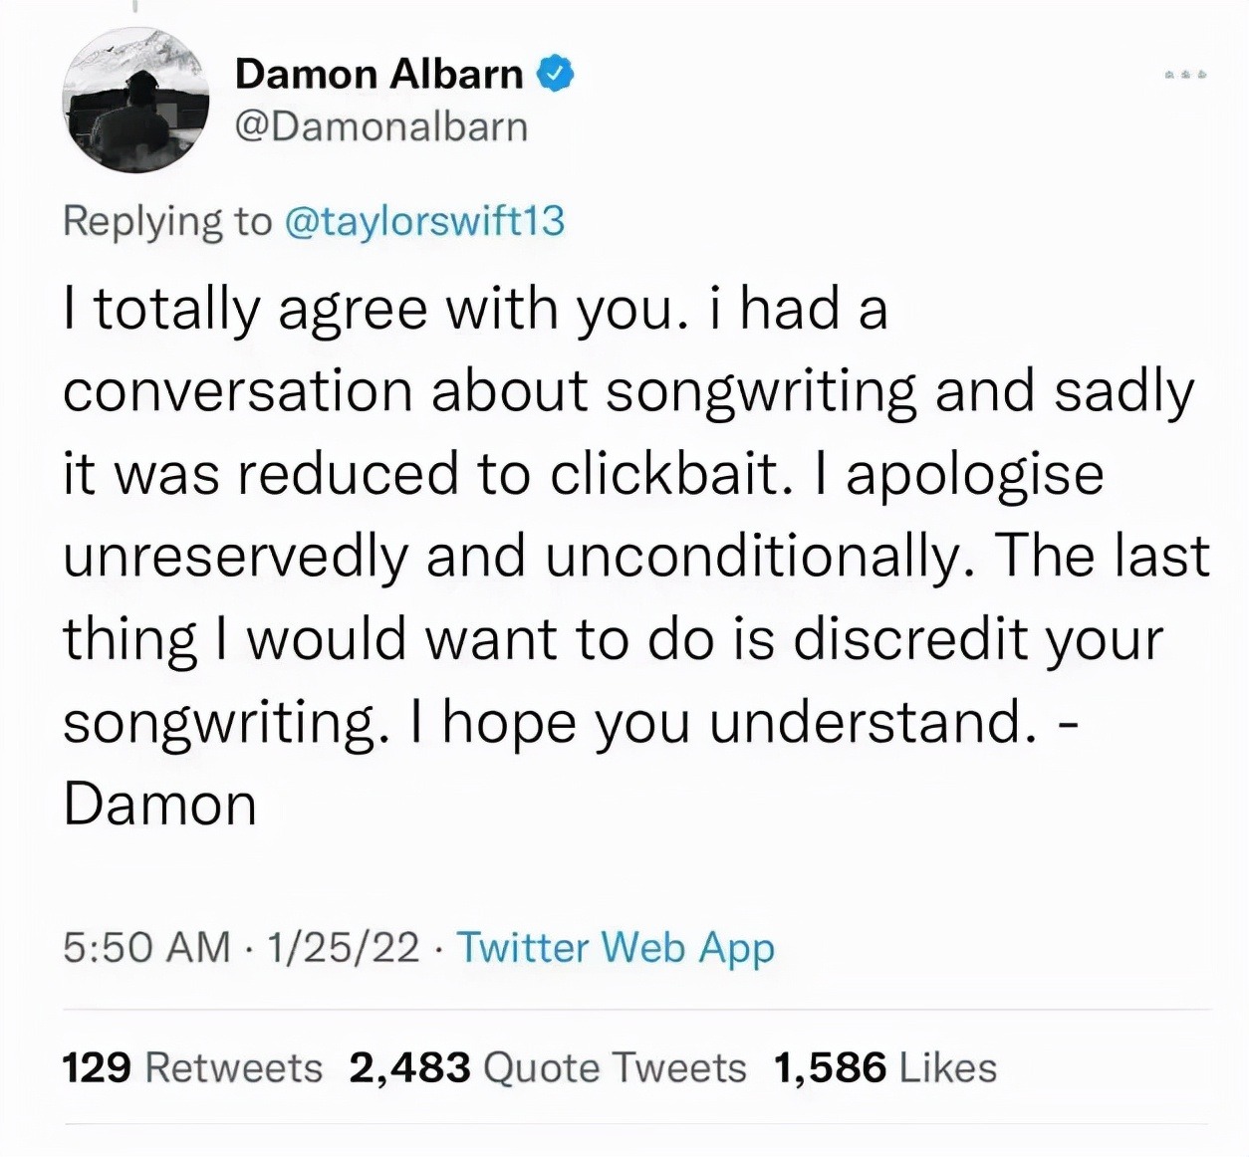1249x1157 pixels.
Task: Click the word "apologise" in the tweet
Action: [974, 473]
